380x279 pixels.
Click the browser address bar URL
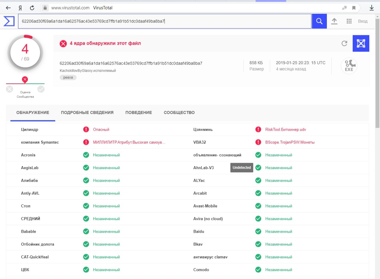tap(70, 8)
